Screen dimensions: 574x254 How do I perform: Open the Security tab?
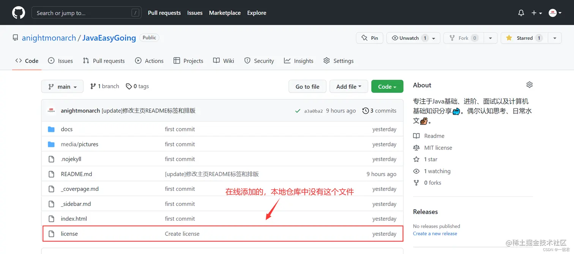(259, 61)
